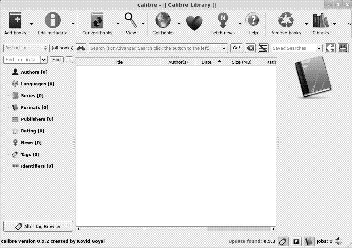Open the 0.9.3 update link
The width and height of the screenshot is (352, 248).
tap(269, 241)
